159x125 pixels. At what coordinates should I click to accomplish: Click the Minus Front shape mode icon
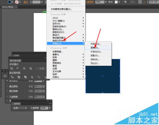point(18,68)
